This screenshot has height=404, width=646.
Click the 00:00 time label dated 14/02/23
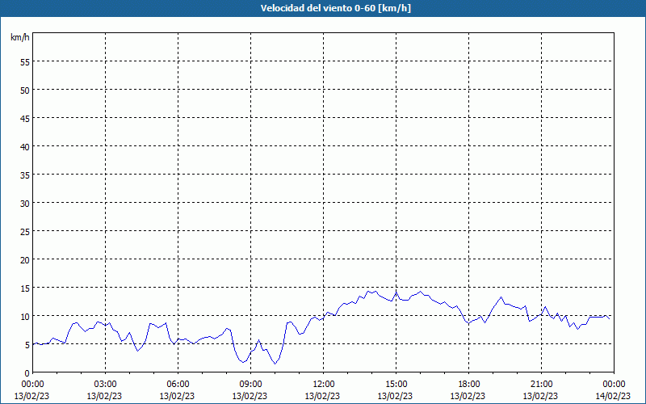coord(614,385)
